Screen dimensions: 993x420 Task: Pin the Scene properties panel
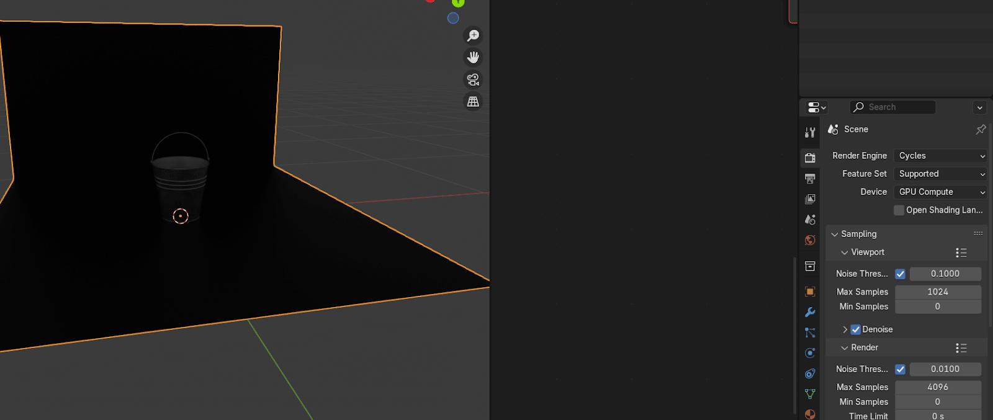981,129
